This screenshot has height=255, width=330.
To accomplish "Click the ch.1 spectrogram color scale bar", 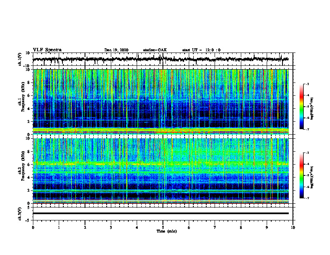I will click(x=302, y=107).
